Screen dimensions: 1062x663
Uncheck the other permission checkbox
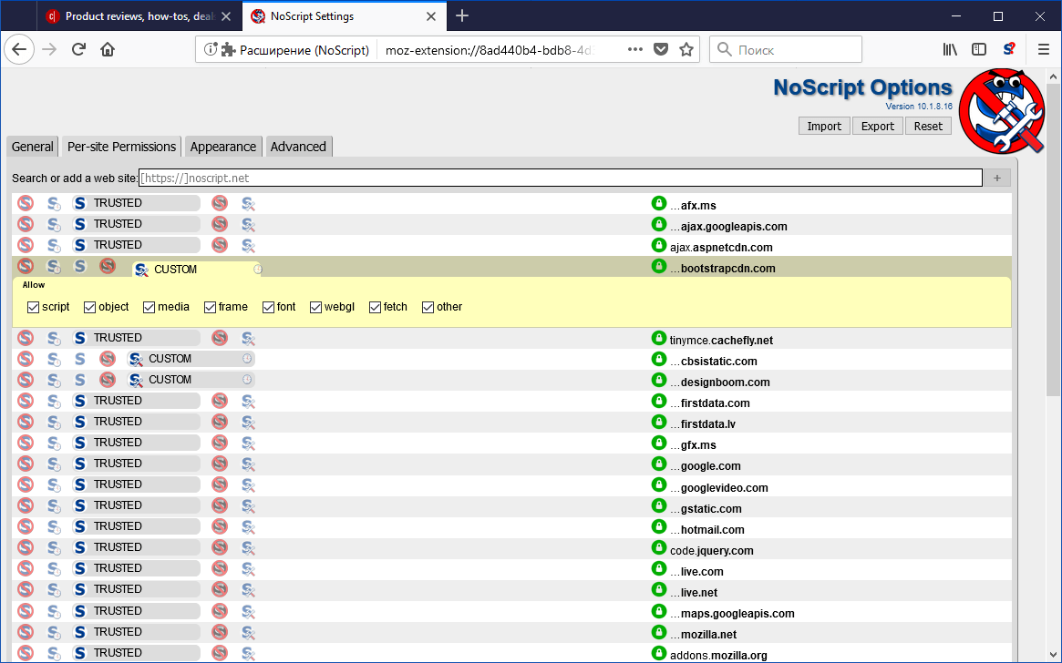pyautogui.click(x=428, y=307)
